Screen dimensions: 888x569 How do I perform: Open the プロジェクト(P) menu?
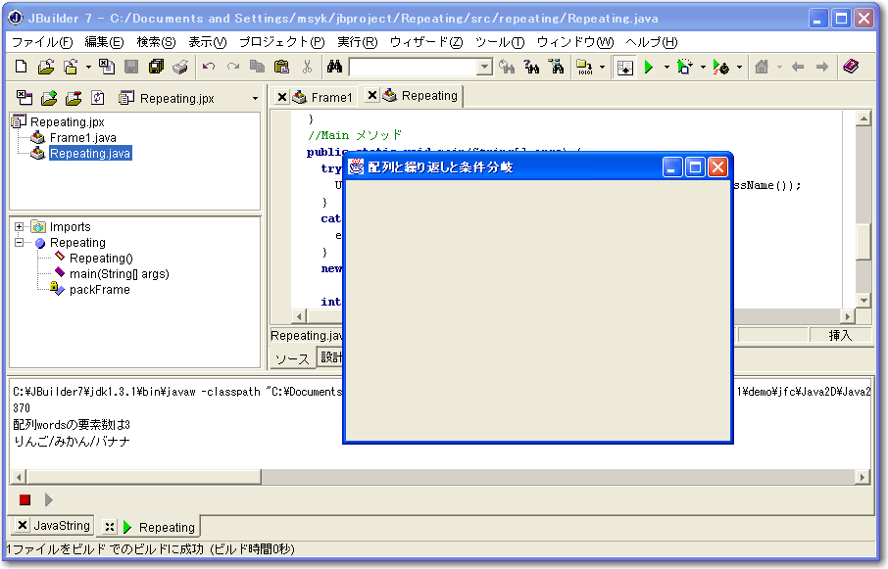[281, 42]
